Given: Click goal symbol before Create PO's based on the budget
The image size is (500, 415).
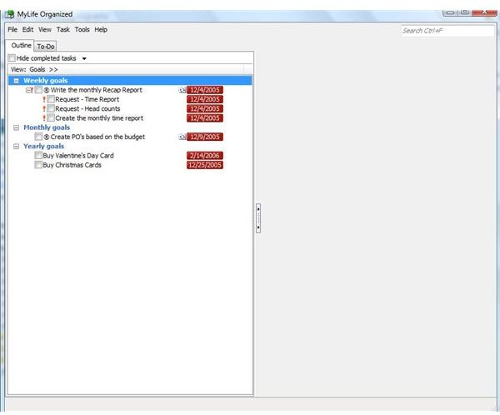Looking at the screenshot, I should (x=47, y=137).
